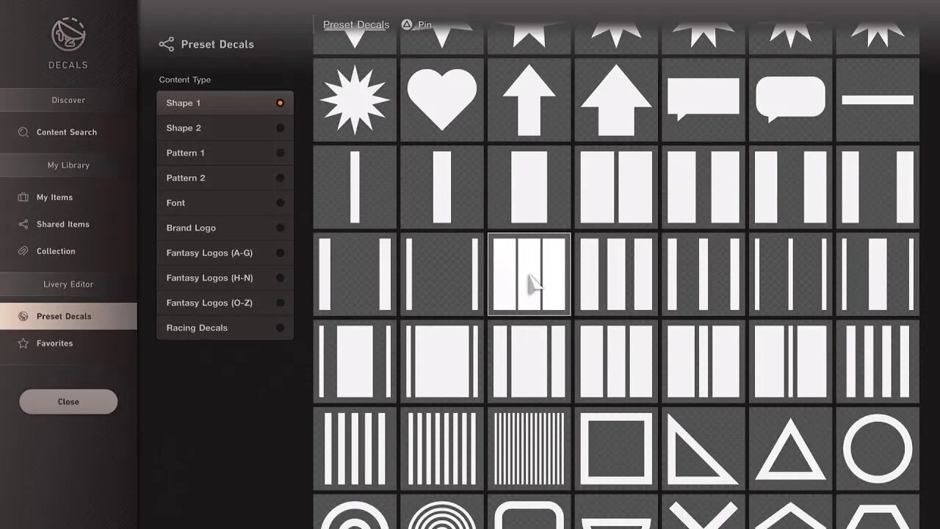Choose the narrow up arrow decal
Viewport: 940px width, 529px height.
(x=529, y=100)
